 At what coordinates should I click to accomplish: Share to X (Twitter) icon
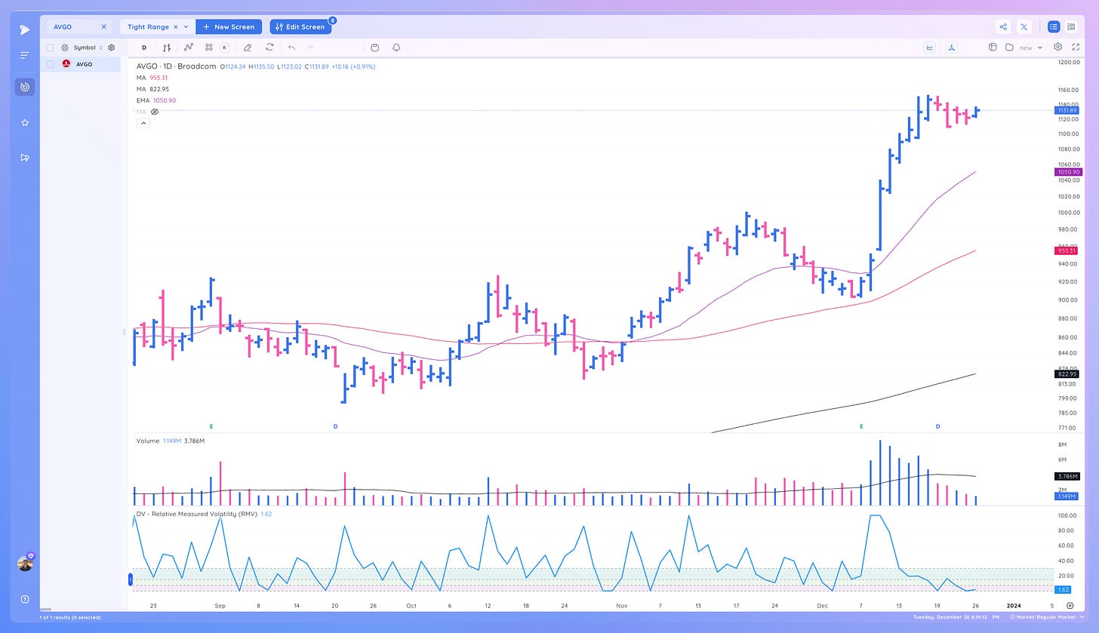(1024, 27)
